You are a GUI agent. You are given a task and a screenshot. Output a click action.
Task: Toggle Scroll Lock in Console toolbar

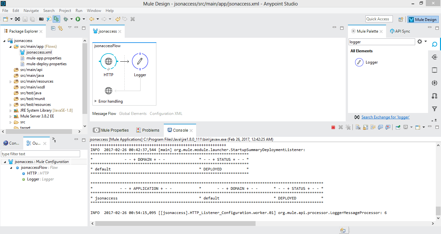point(365,127)
